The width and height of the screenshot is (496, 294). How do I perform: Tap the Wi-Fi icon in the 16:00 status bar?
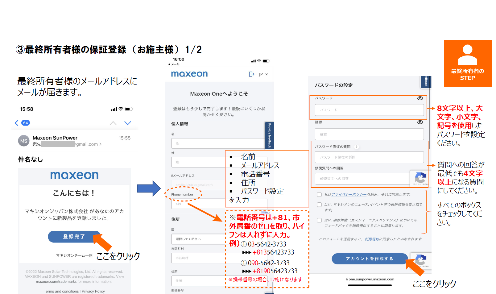pos(259,61)
